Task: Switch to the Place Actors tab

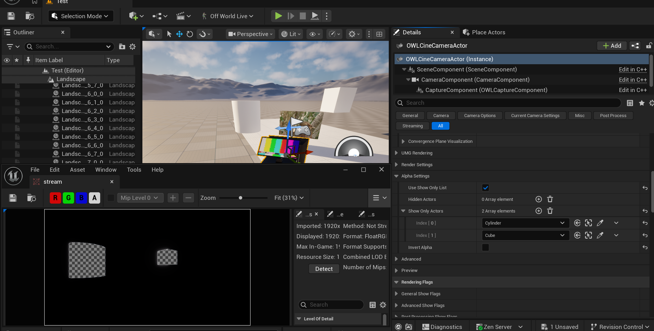Action: coord(484,32)
